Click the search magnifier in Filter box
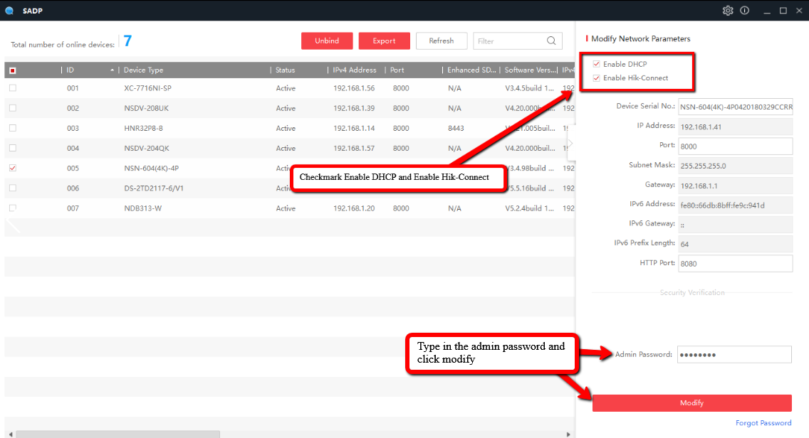 coord(551,41)
